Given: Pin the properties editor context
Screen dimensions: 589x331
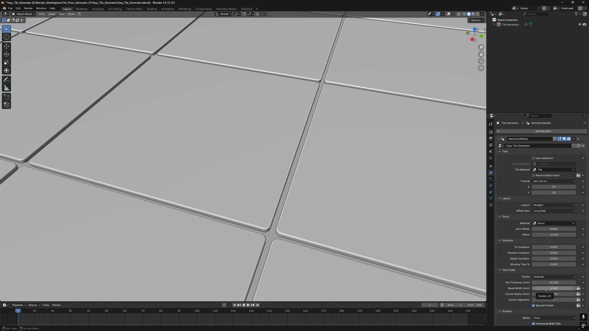Looking at the screenshot, I should point(584,123).
